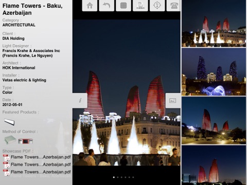Select thumbnail with blue-lit towers
The width and height of the screenshot is (247, 185).
[214, 72]
